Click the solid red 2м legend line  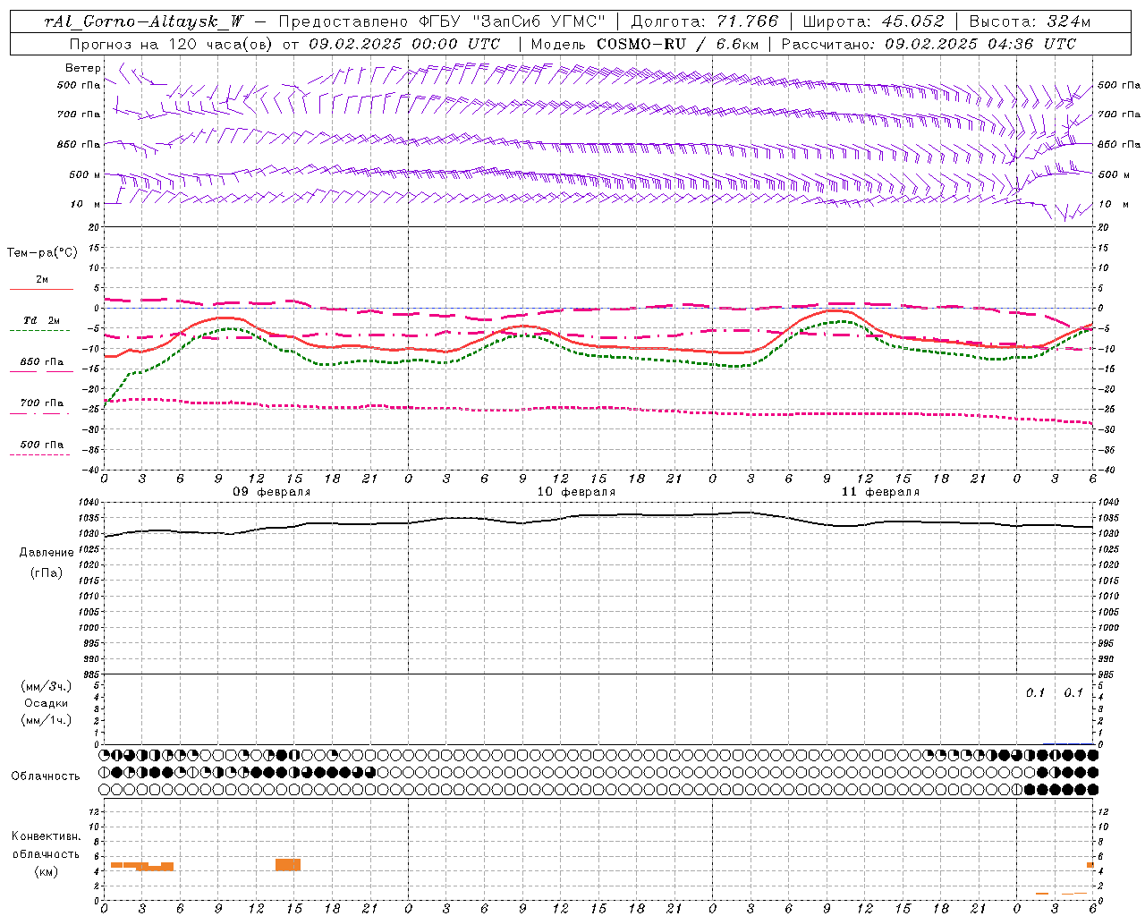click(x=41, y=289)
